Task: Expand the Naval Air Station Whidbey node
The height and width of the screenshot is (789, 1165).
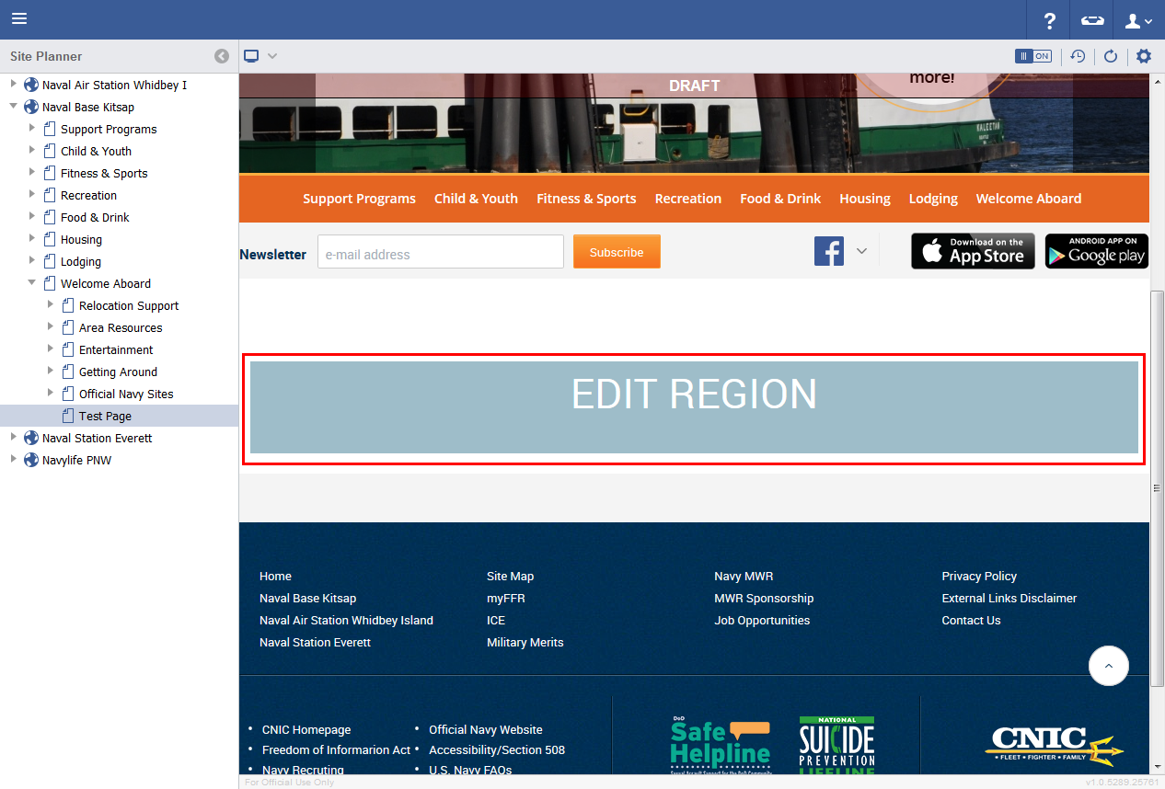Action: (x=14, y=85)
